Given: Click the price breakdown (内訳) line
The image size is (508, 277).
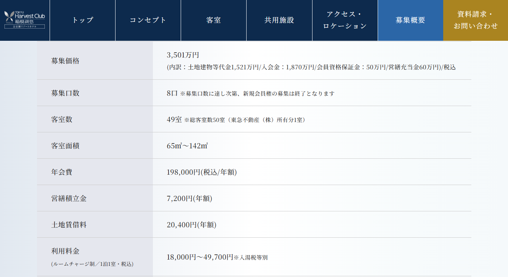Looking at the screenshot, I should (x=311, y=67).
